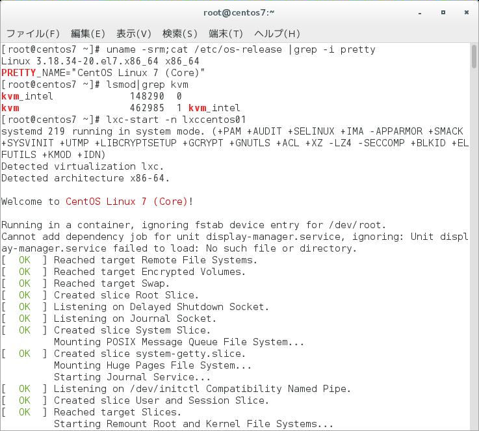Click Created slice system-getty.slice line

point(123,354)
